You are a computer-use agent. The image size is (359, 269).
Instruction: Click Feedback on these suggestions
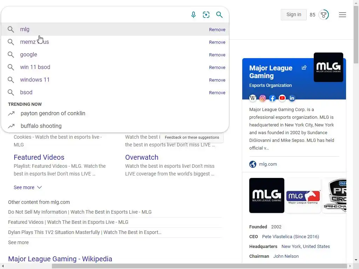[x=192, y=137]
